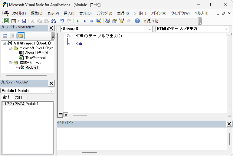Open Object Browser toolbar icon
233x156 pixels.
coord(122,21)
